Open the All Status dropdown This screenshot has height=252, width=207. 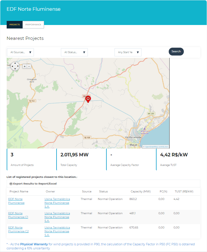(74, 52)
